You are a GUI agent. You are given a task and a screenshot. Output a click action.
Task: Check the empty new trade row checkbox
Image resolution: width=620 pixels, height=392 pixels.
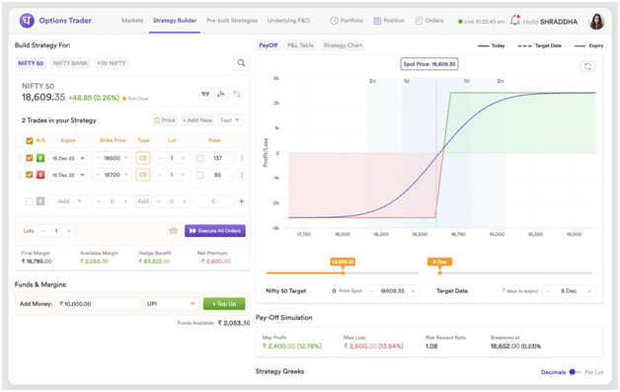[30, 201]
